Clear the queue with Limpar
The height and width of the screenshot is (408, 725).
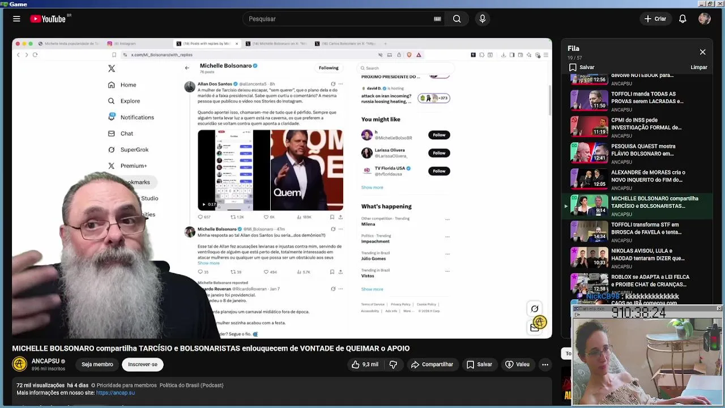tap(699, 67)
